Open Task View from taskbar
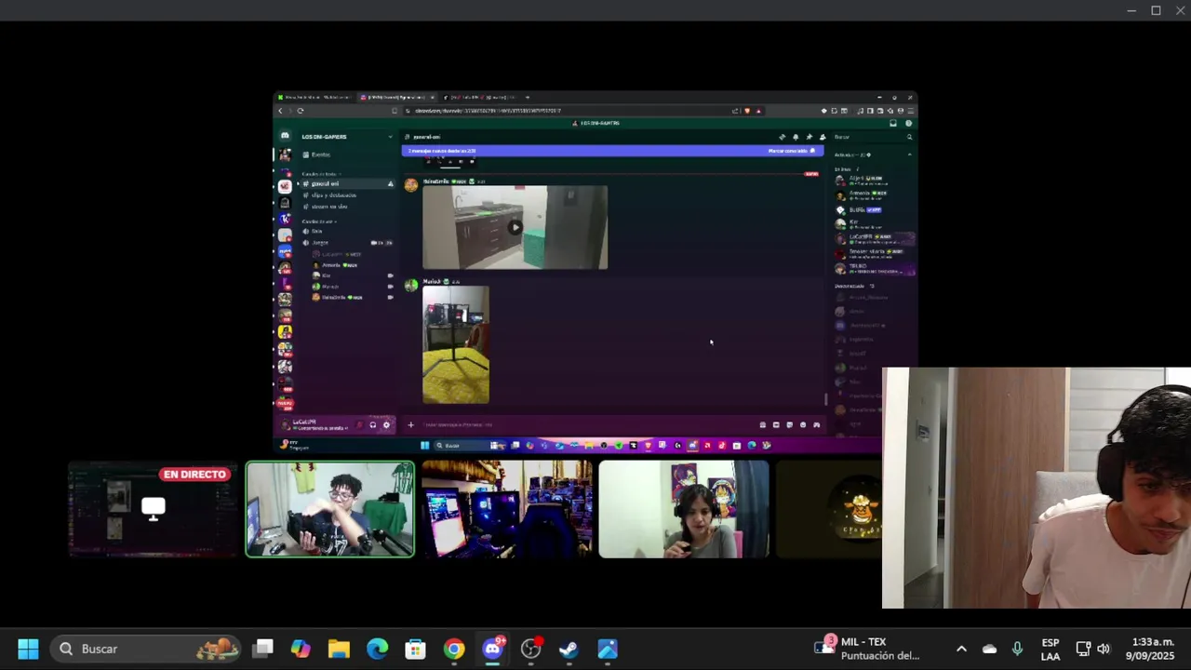Image resolution: width=1191 pixels, height=670 pixels. (263, 649)
